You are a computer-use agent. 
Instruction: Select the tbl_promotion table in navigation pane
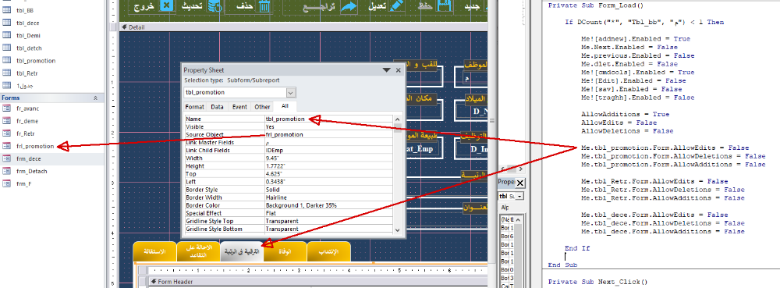(x=36, y=61)
